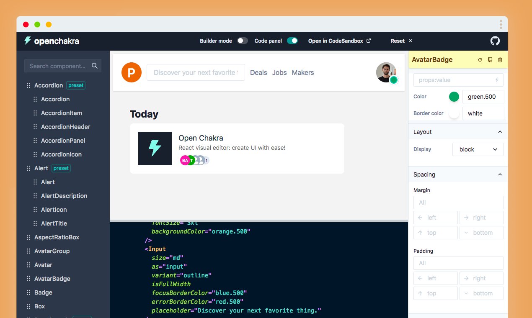This screenshot has width=532, height=318.
Task: Open the Display dropdown showing block
Action: pyautogui.click(x=478, y=149)
